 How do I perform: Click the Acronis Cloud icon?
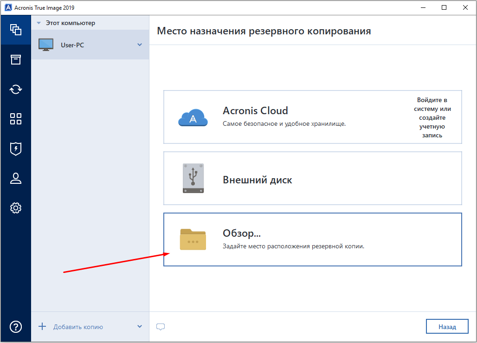click(193, 117)
